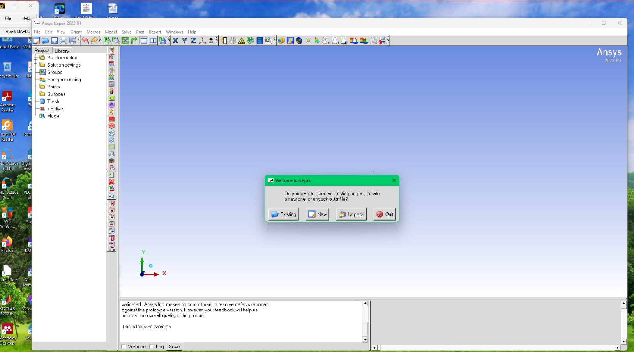Click Unpack button in Welcome dialog

[x=351, y=214]
